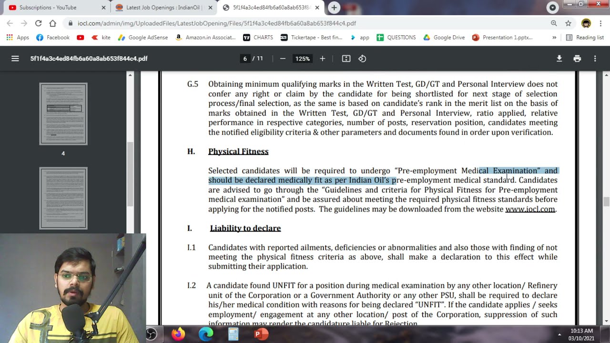Click the address bar URL field
The width and height of the screenshot is (610, 343).
click(x=305, y=23)
